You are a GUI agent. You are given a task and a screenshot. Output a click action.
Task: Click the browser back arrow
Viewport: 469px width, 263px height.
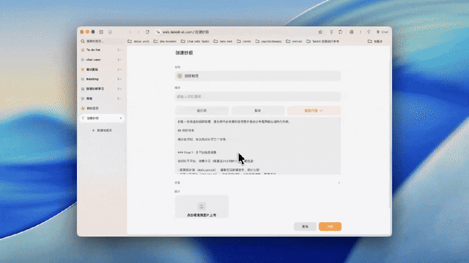point(130,32)
